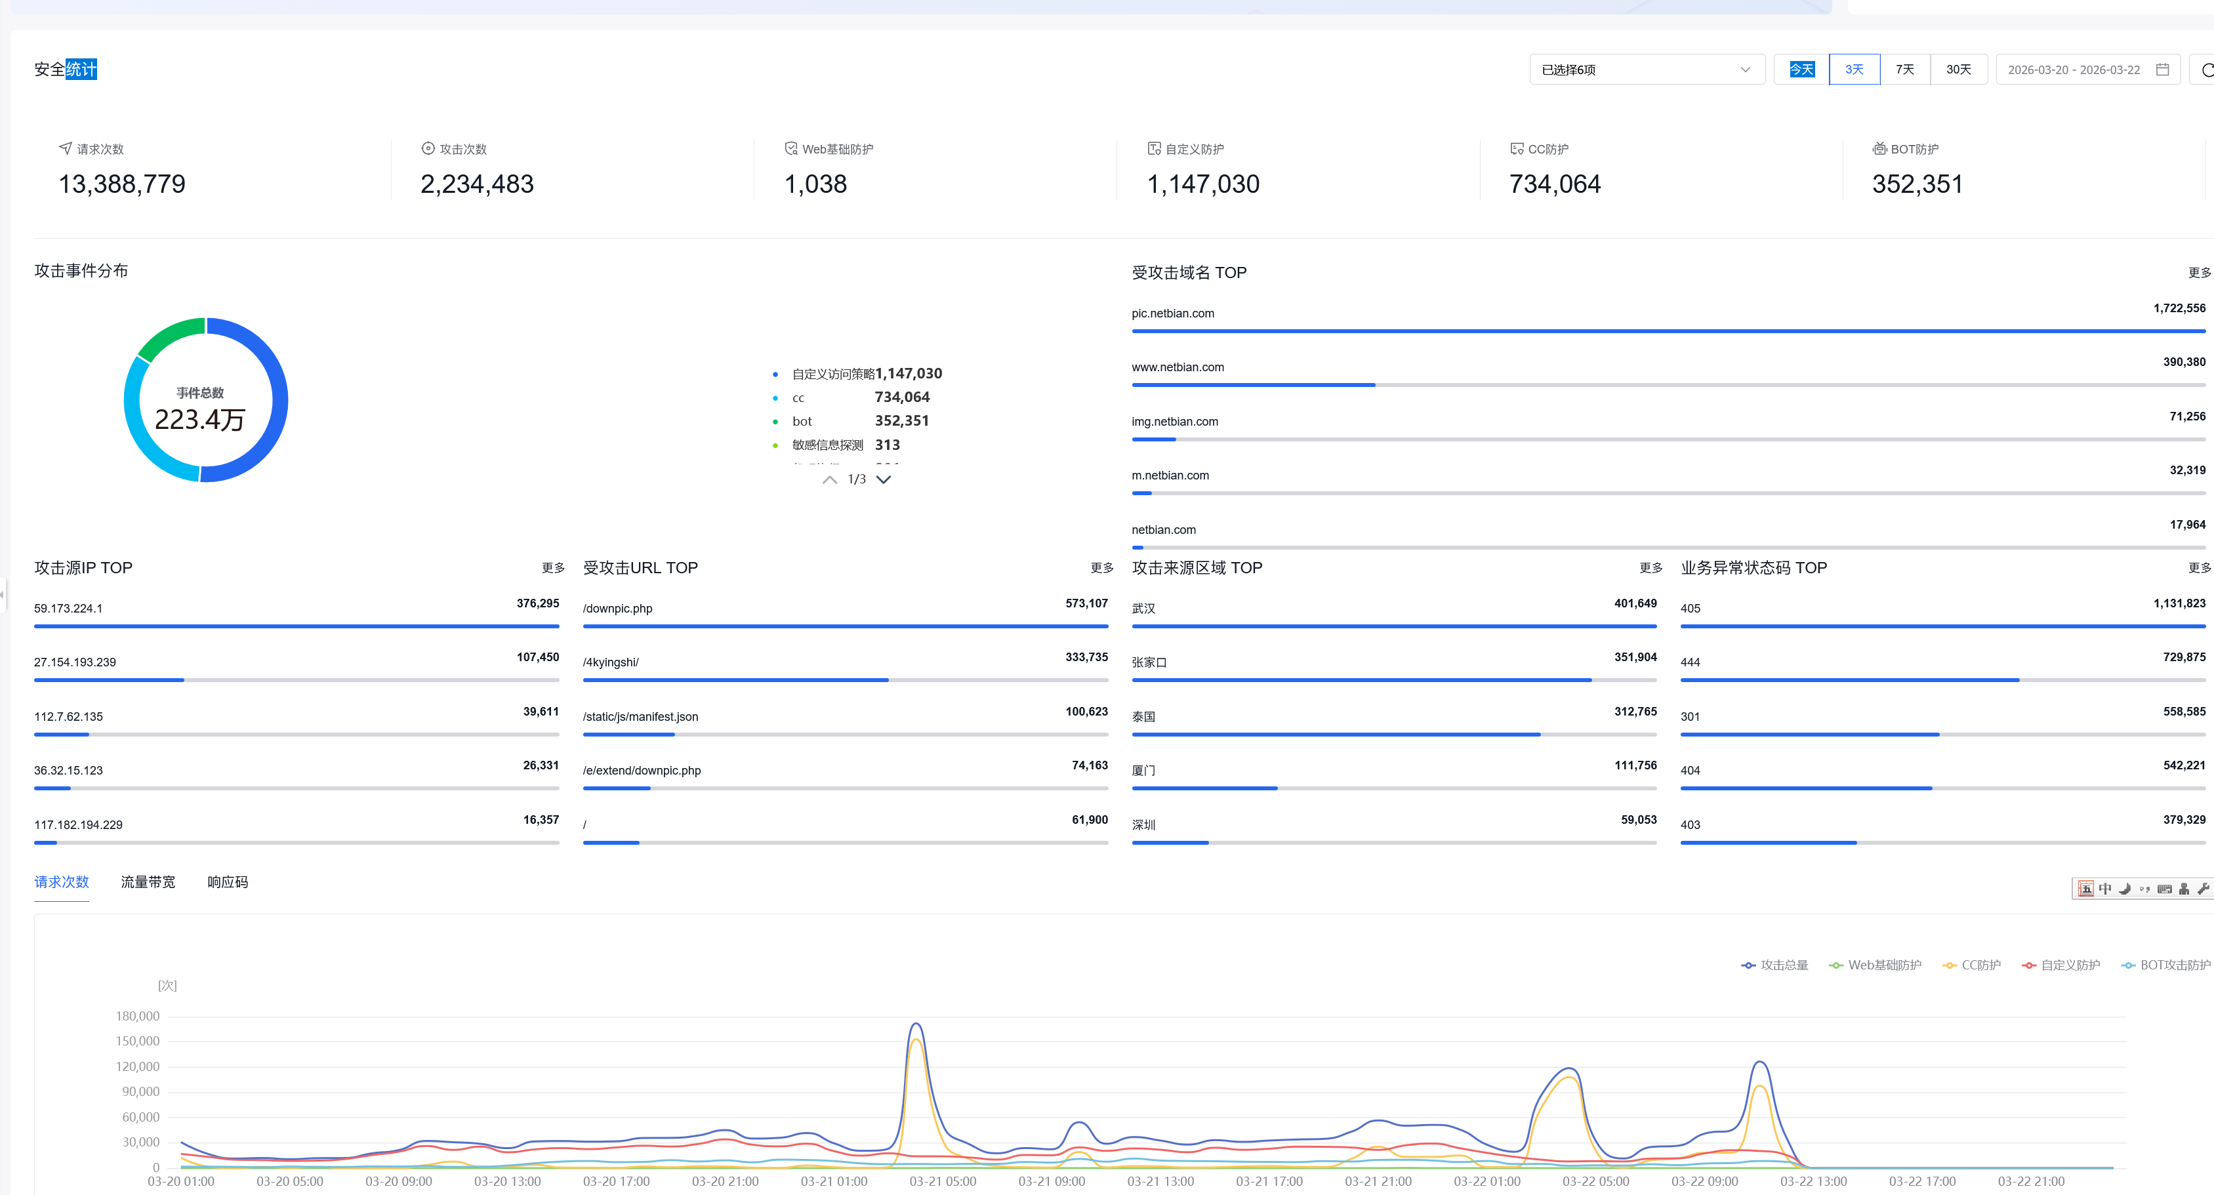
Task: Select the 7天 time range button
Action: coord(1904,70)
